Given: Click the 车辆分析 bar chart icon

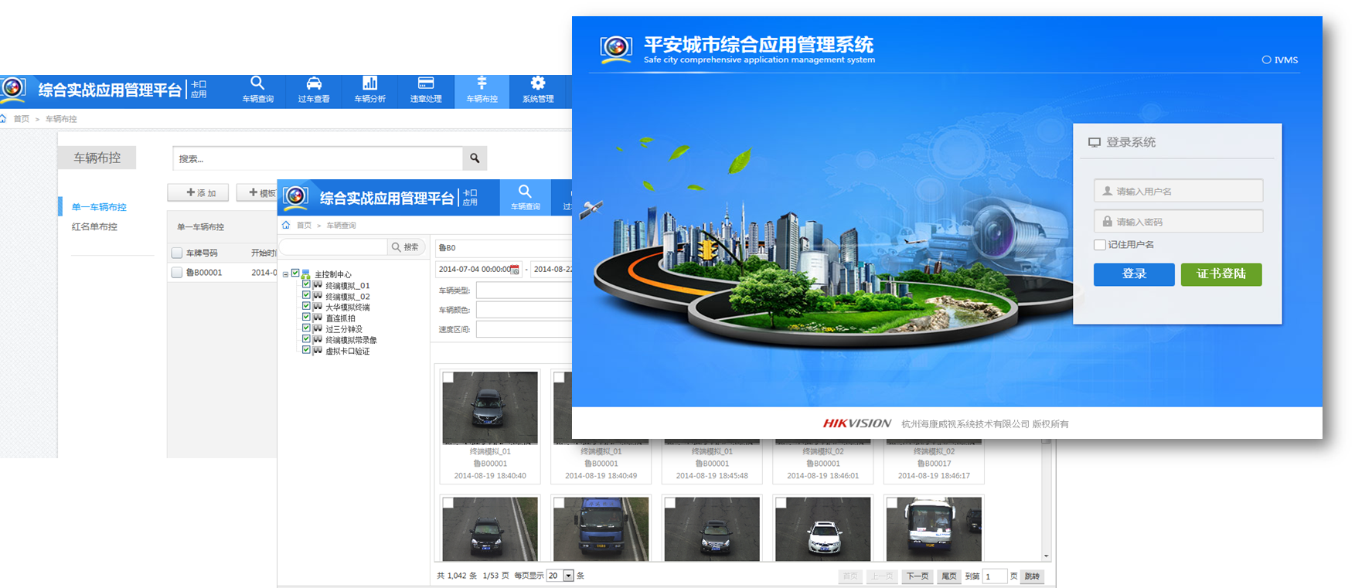Looking at the screenshot, I should coord(369,90).
